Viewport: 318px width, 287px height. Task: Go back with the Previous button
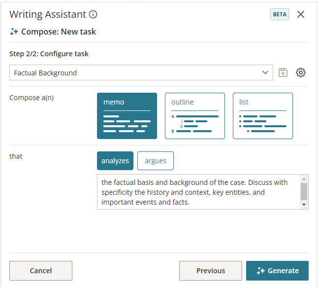click(x=211, y=271)
